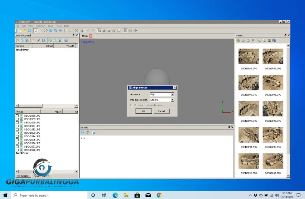This screenshot has width=305, height=199.
Task: Save the console log
Action: click(x=82, y=133)
